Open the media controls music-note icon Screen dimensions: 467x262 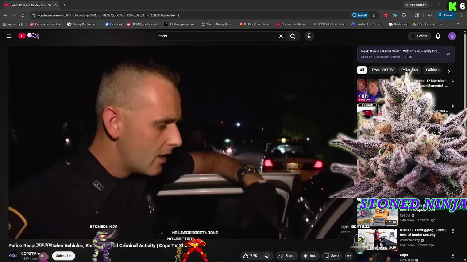point(430,15)
